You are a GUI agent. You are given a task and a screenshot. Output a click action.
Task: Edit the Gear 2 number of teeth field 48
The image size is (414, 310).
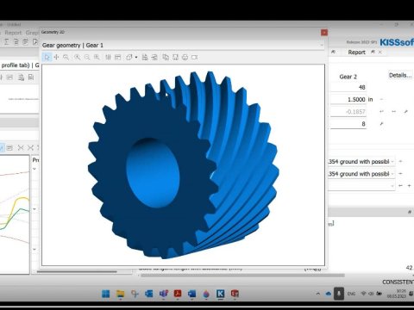(348, 87)
